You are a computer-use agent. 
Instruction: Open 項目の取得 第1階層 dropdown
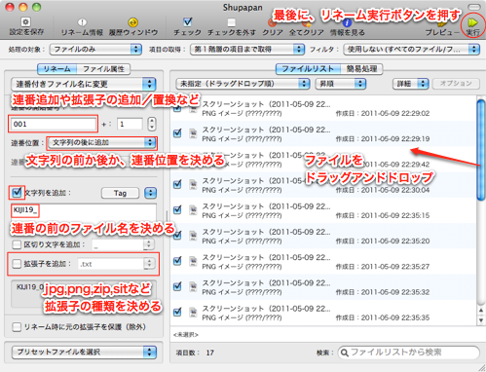(247, 50)
